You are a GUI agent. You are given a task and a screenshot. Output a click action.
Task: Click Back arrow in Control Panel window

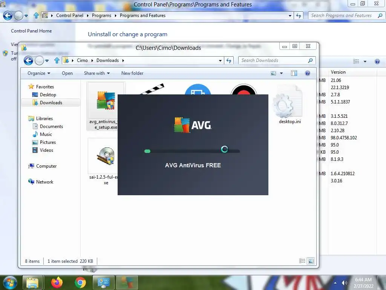coord(8,16)
